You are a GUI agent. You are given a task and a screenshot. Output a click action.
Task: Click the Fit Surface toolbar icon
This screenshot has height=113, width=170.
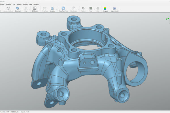tap(44, 8)
